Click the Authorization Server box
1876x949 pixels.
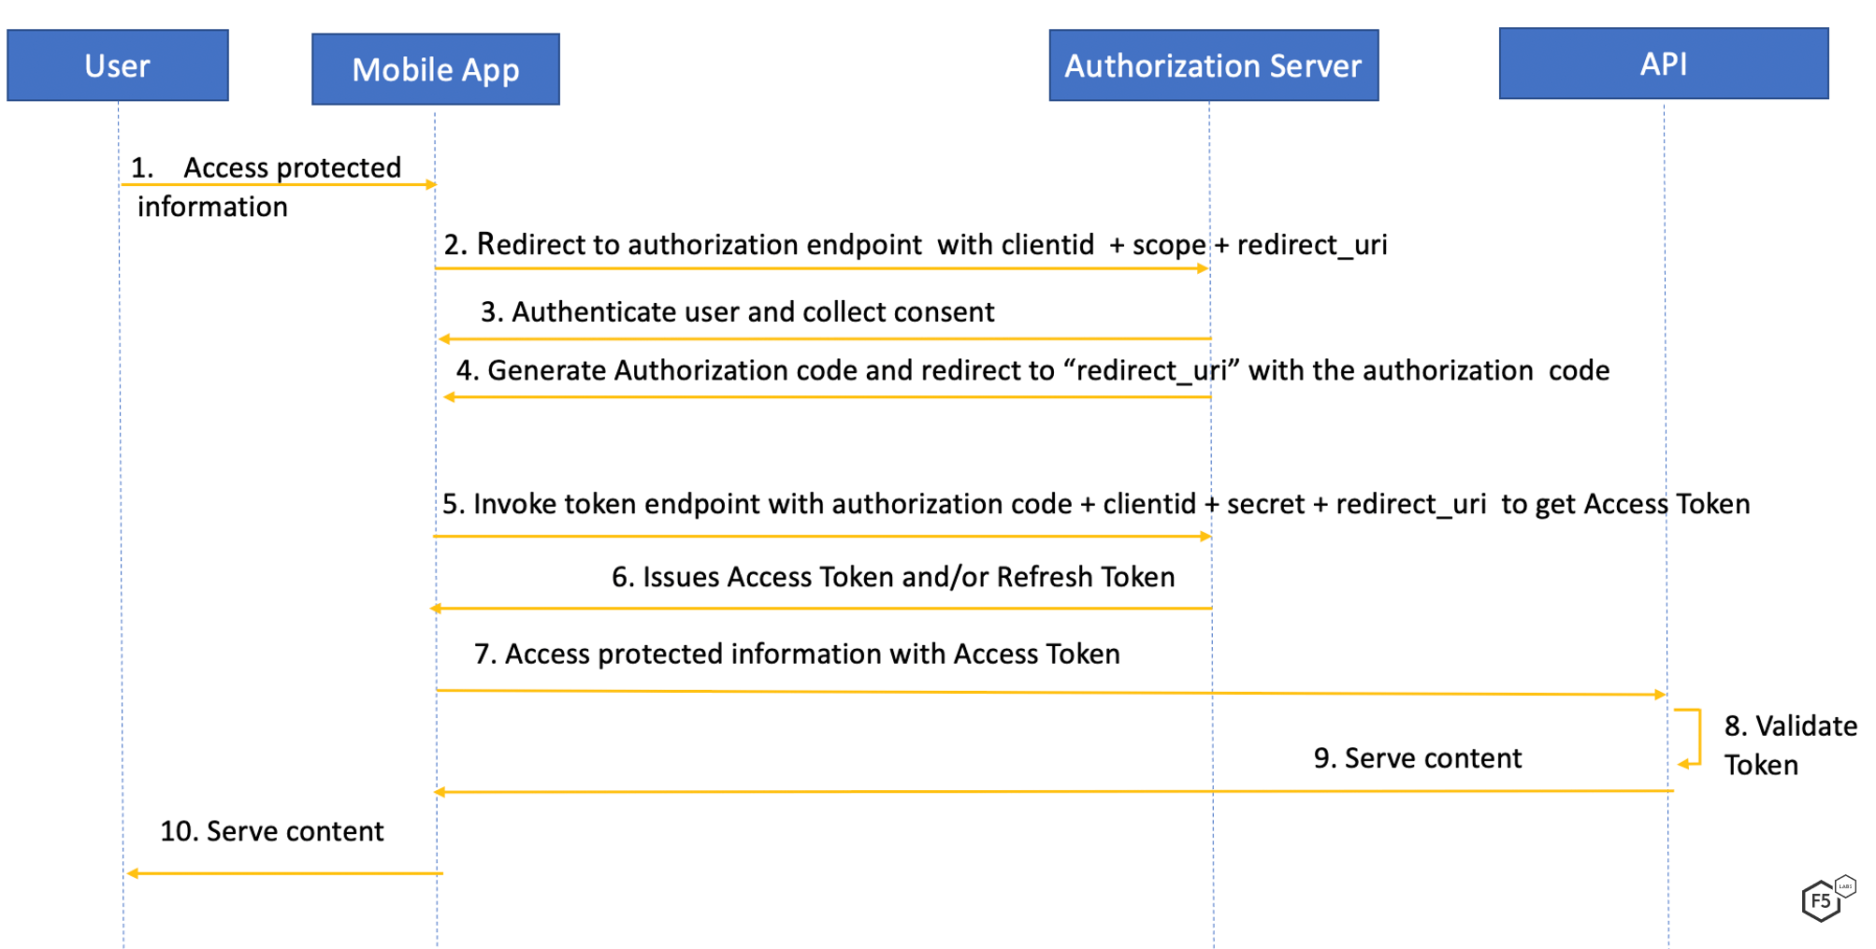1213,65
